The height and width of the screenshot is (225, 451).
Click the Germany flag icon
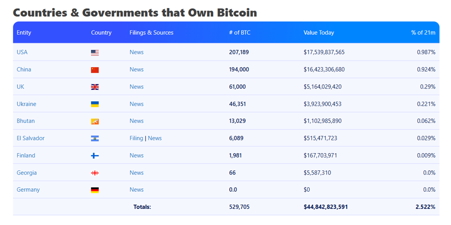95,190
